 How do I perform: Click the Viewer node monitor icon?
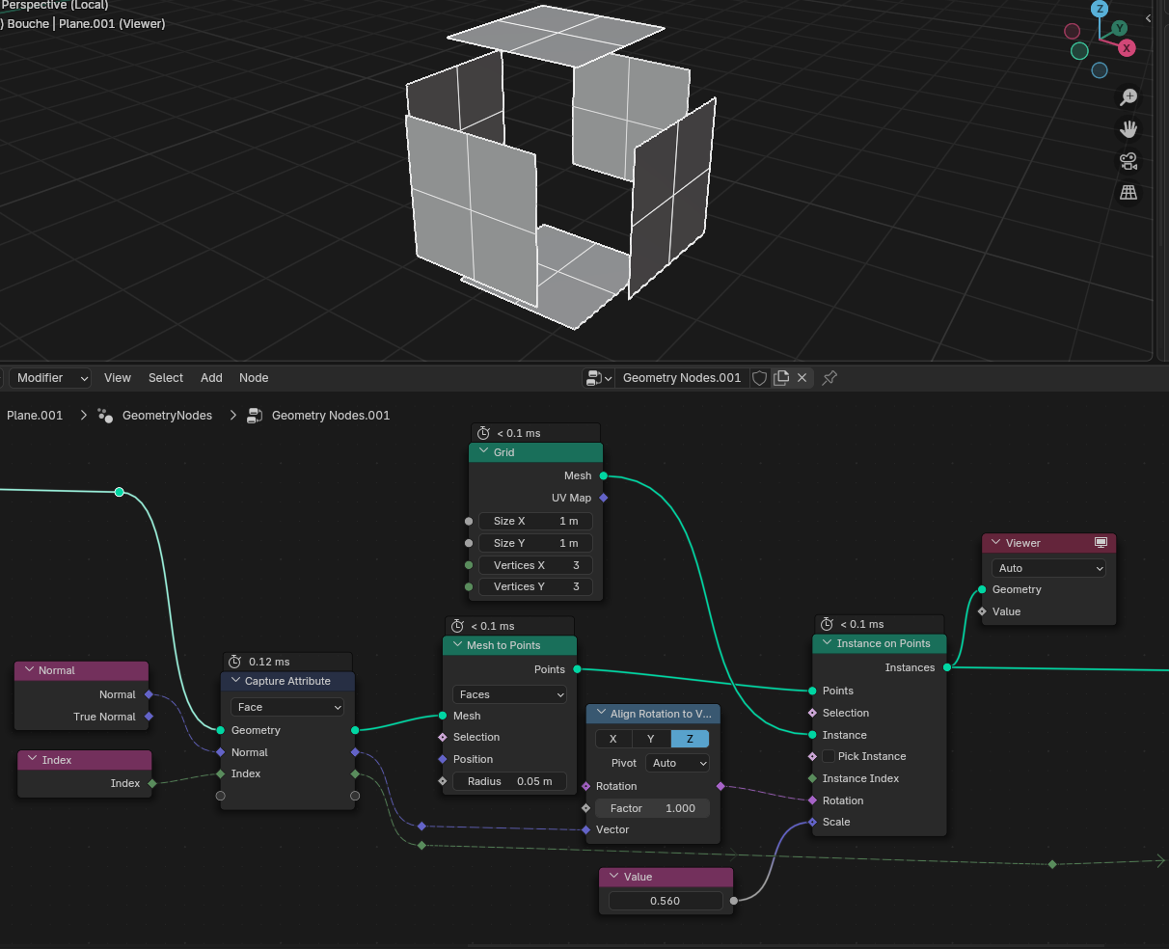coord(1101,543)
